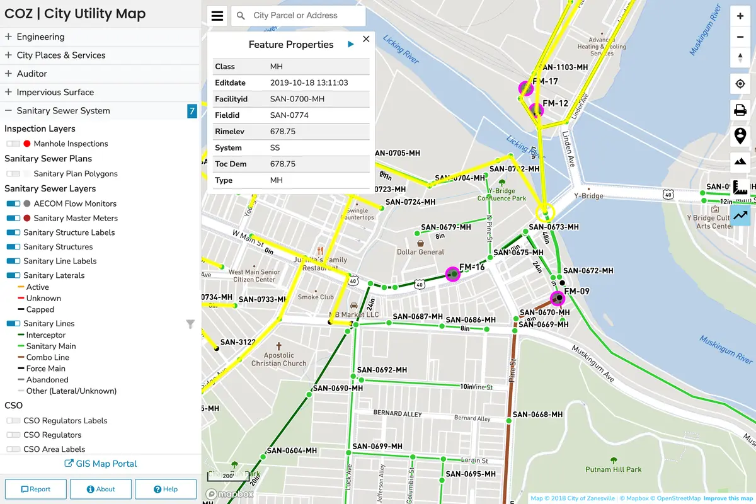756x504 pixels.
Task: Enable the Manhole Inspections layer
Action: (13, 144)
